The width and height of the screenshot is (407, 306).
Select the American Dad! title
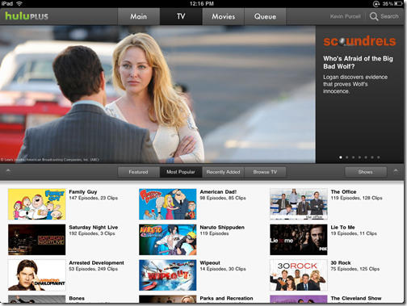tap(218, 191)
